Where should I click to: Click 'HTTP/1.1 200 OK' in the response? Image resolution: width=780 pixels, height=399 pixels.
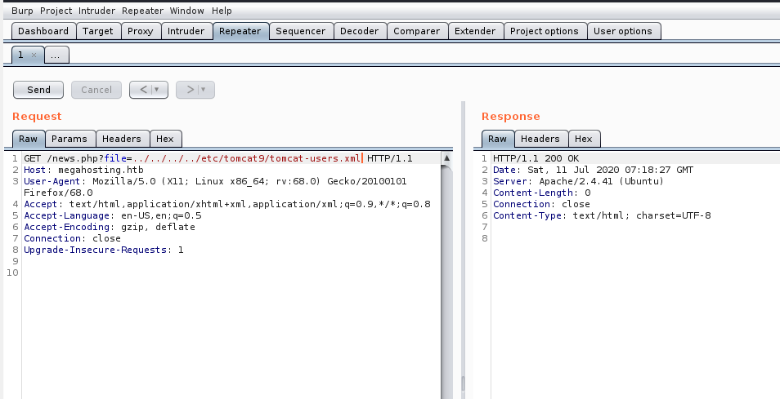(536, 159)
